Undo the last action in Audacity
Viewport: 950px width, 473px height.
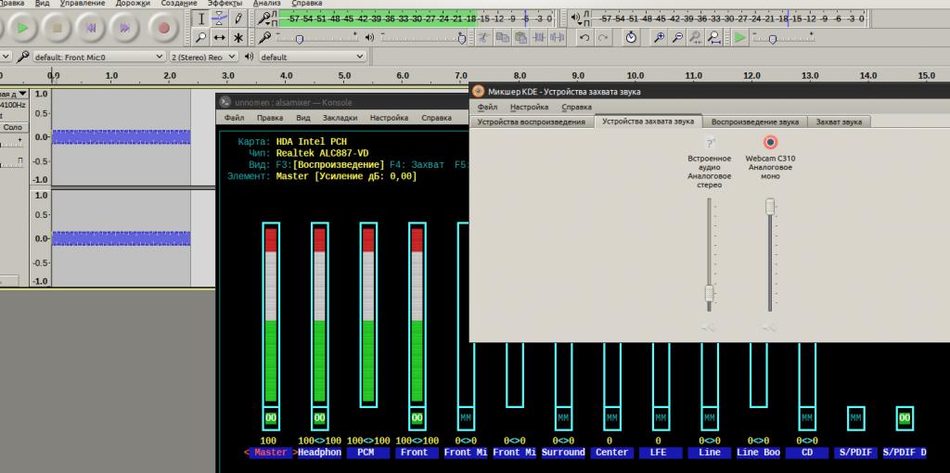pyautogui.click(x=584, y=37)
